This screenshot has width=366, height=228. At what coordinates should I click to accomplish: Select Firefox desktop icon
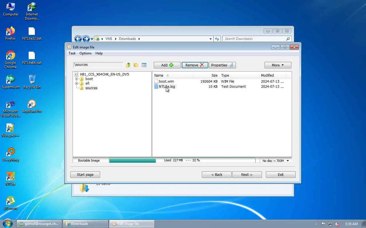[x=11, y=33]
